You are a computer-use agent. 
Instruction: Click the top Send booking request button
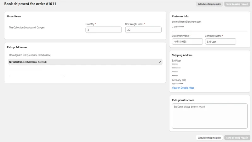(237, 4)
